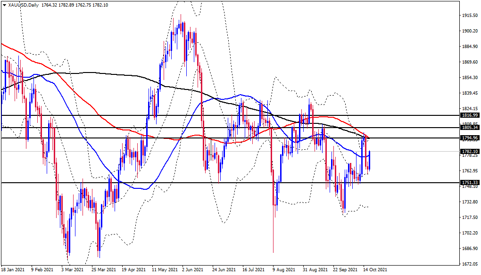Click the 9 Feb 2021 date label
This screenshot has height=275, width=481.
[42, 270]
